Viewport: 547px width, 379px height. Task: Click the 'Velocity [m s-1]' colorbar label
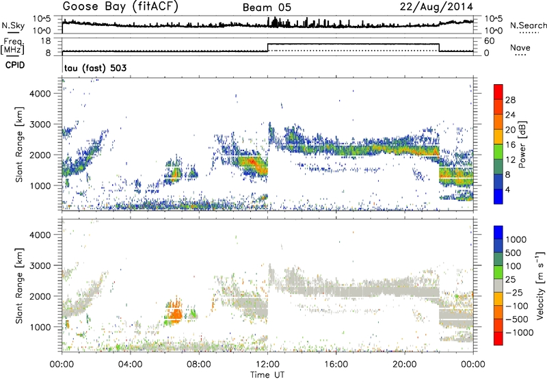[x=540, y=285]
